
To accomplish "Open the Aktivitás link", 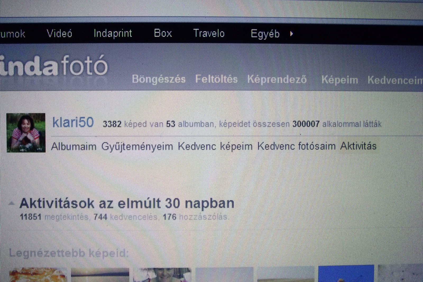I will pyautogui.click(x=358, y=146).
